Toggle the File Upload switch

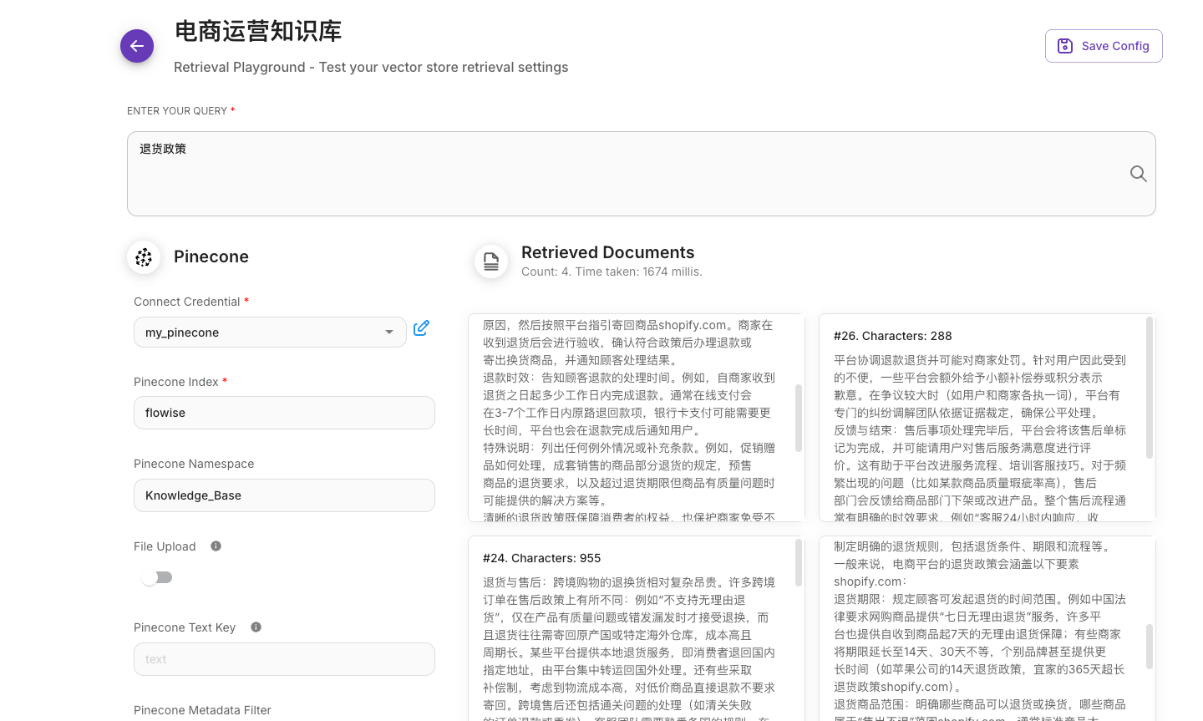[156, 577]
